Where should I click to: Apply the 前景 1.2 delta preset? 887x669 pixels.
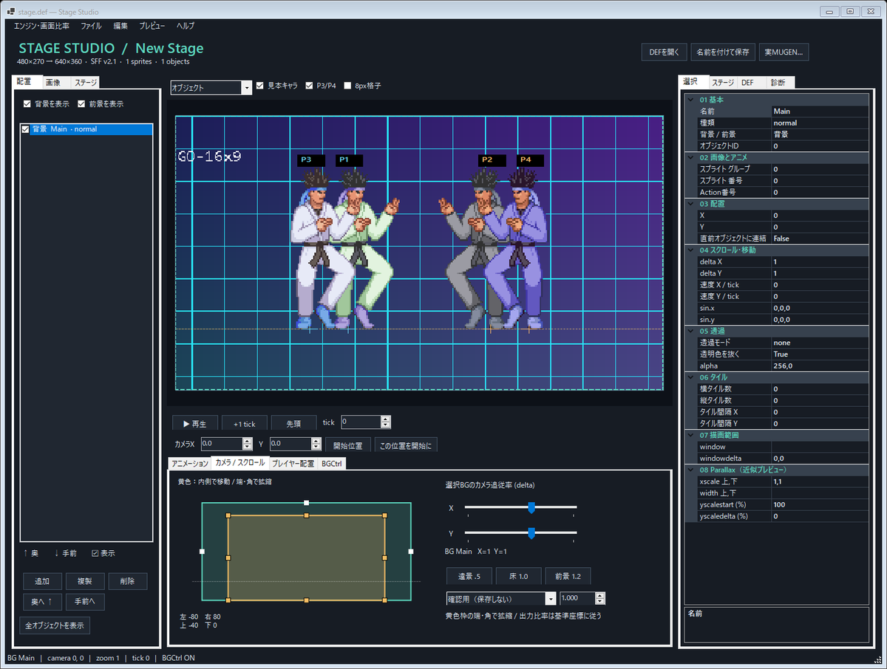[x=568, y=577]
